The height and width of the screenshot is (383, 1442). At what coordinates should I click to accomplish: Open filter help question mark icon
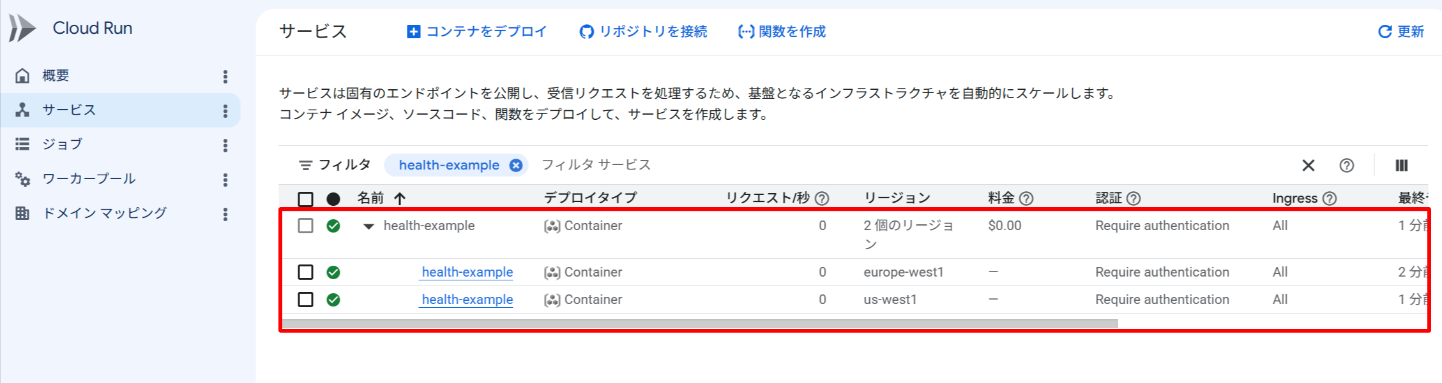pos(1347,166)
